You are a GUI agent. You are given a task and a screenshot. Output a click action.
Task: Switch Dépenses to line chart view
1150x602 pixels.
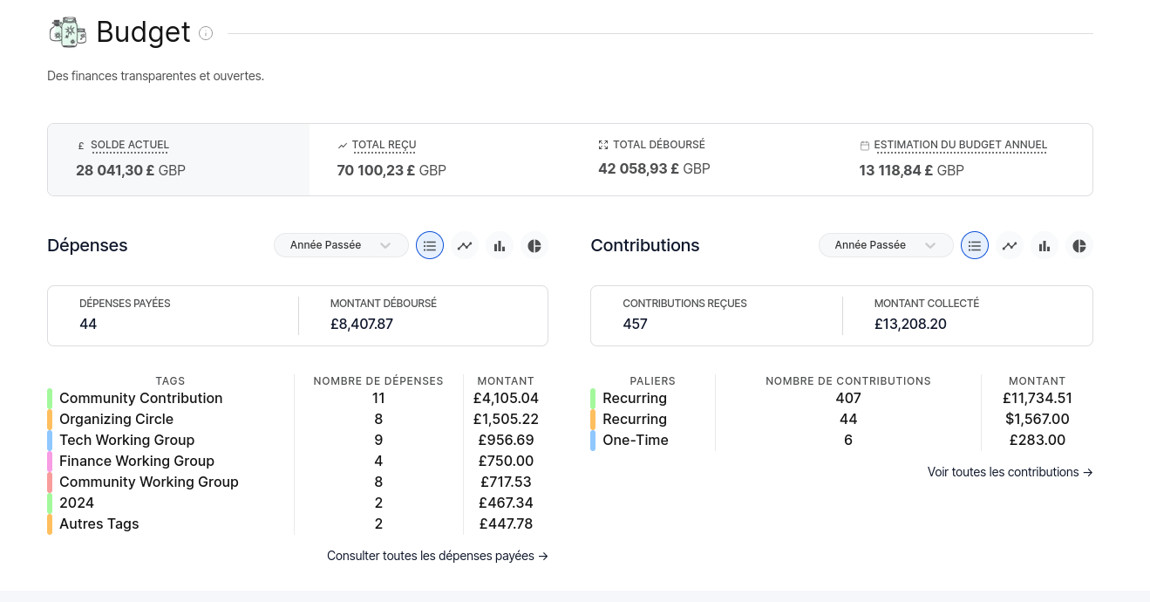pos(465,246)
